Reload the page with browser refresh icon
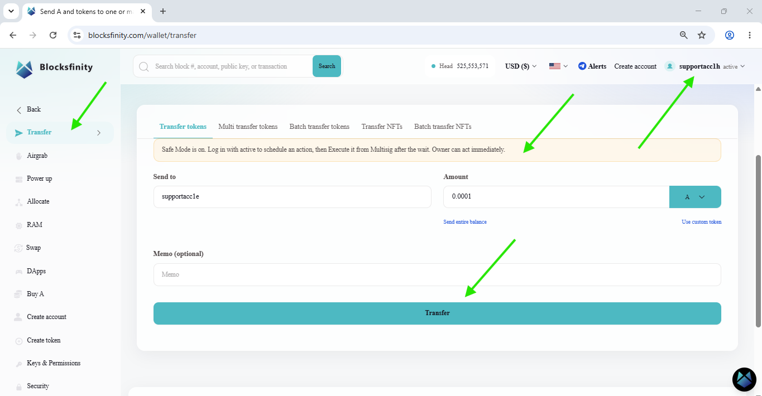 tap(53, 35)
